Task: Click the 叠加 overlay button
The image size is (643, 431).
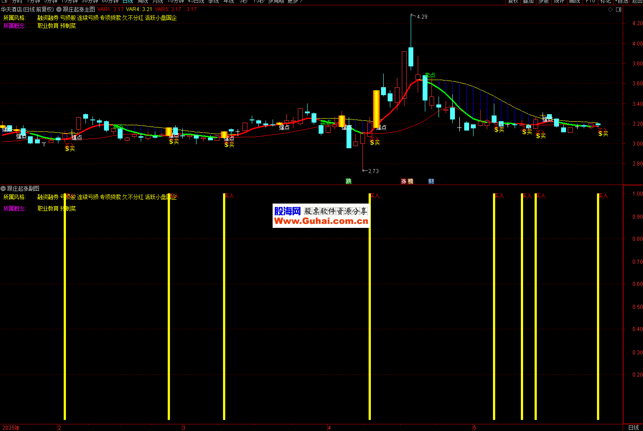Action: pyautogui.click(x=528, y=2)
